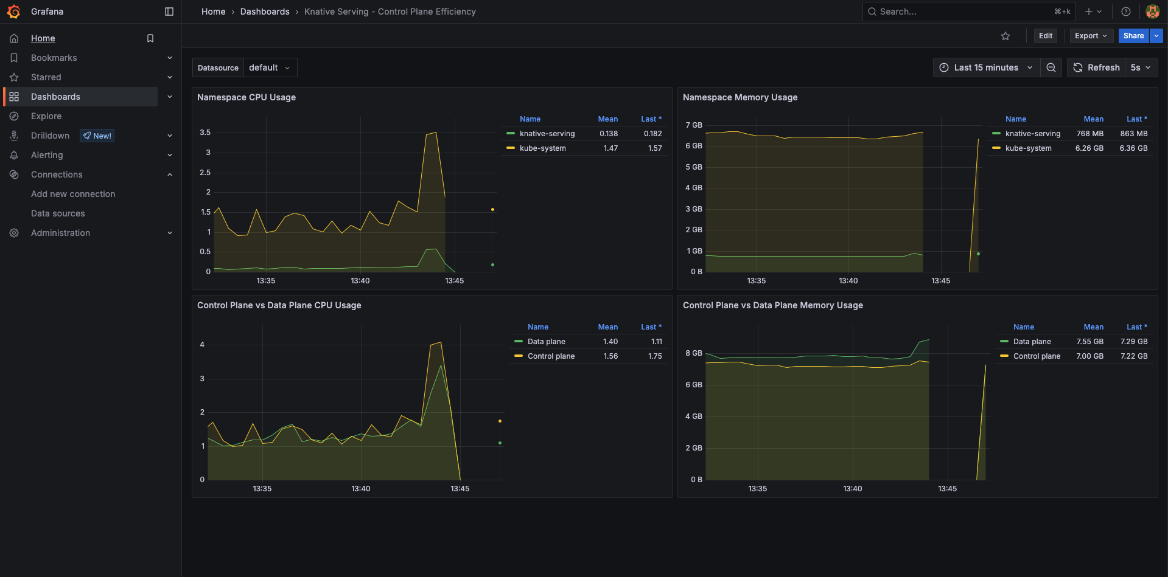Click the yellow kube-system memory legend swatch
1168x577 pixels.
[x=996, y=148]
